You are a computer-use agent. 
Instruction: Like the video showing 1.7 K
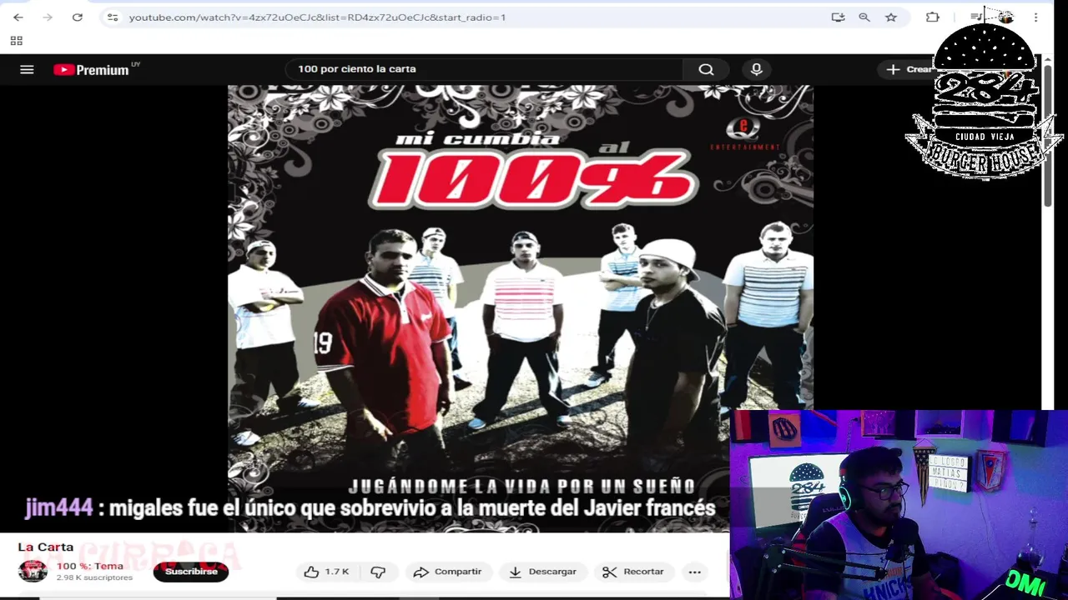click(326, 572)
